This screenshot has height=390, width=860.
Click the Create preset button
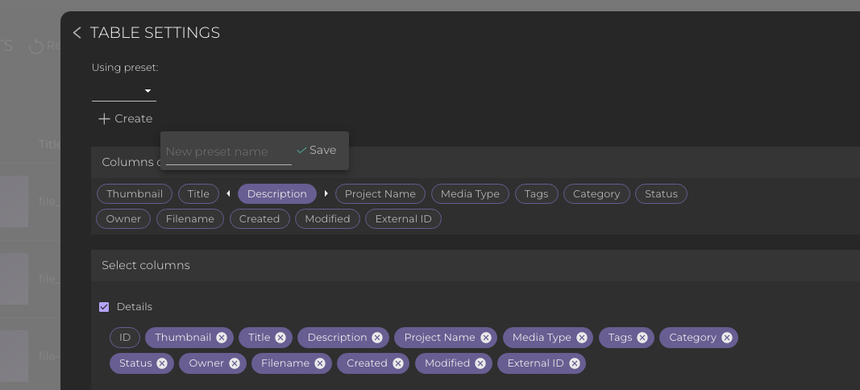pos(125,118)
